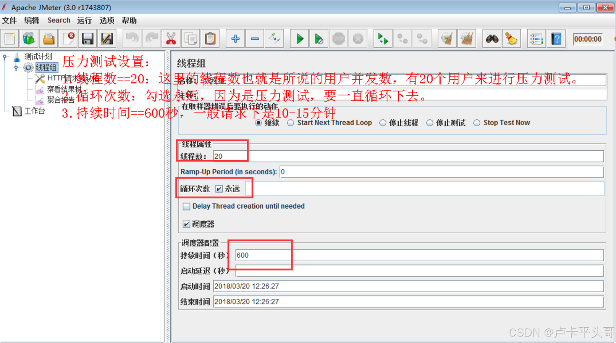
Task: Toggle the 调度器 scheduler checkbox
Action: [x=186, y=224]
